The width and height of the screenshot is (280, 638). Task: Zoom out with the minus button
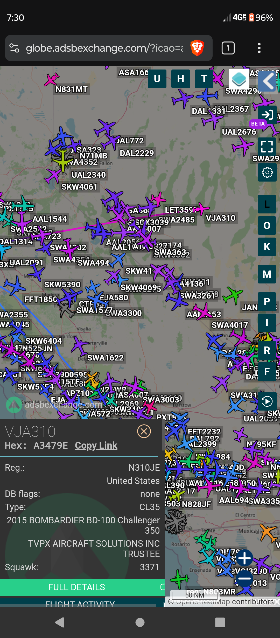pos(244,578)
